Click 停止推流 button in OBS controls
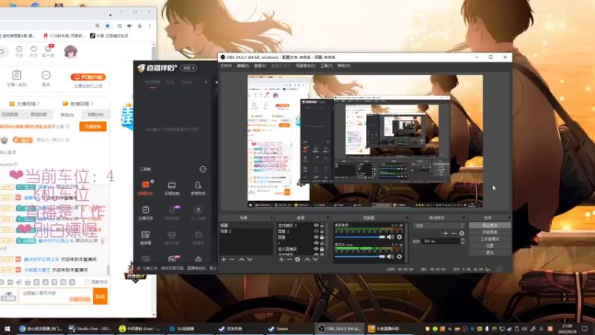 click(490, 226)
